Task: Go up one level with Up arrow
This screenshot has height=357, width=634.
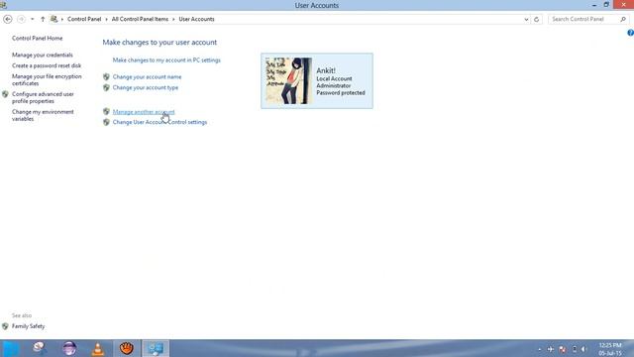Action: coord(43,19)
